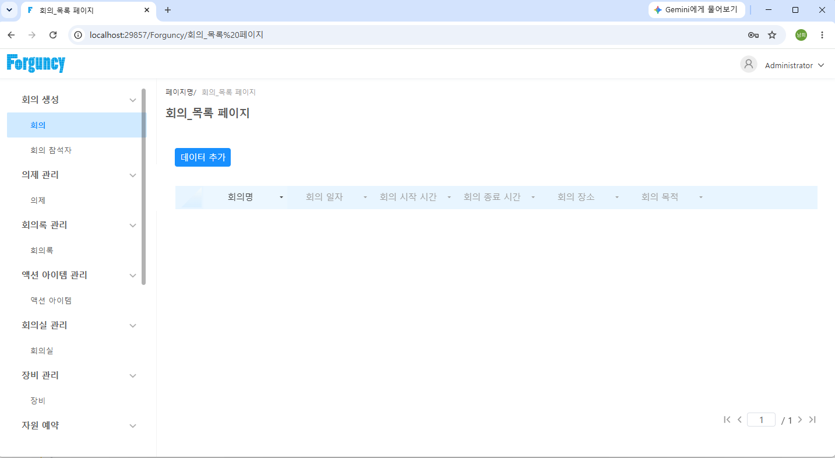
Task: Open the Administrator user avatar icon
Action: pos(749,65)
